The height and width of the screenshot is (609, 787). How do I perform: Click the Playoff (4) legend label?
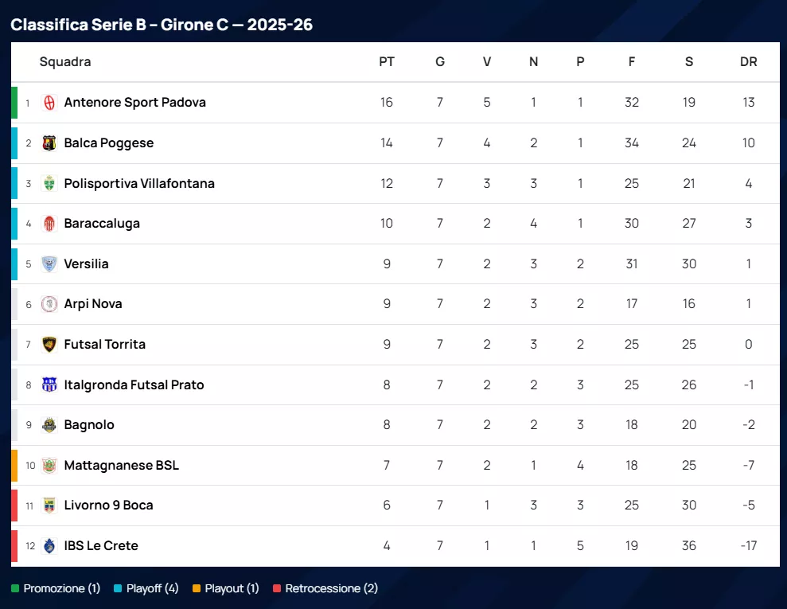pos(152,589)
